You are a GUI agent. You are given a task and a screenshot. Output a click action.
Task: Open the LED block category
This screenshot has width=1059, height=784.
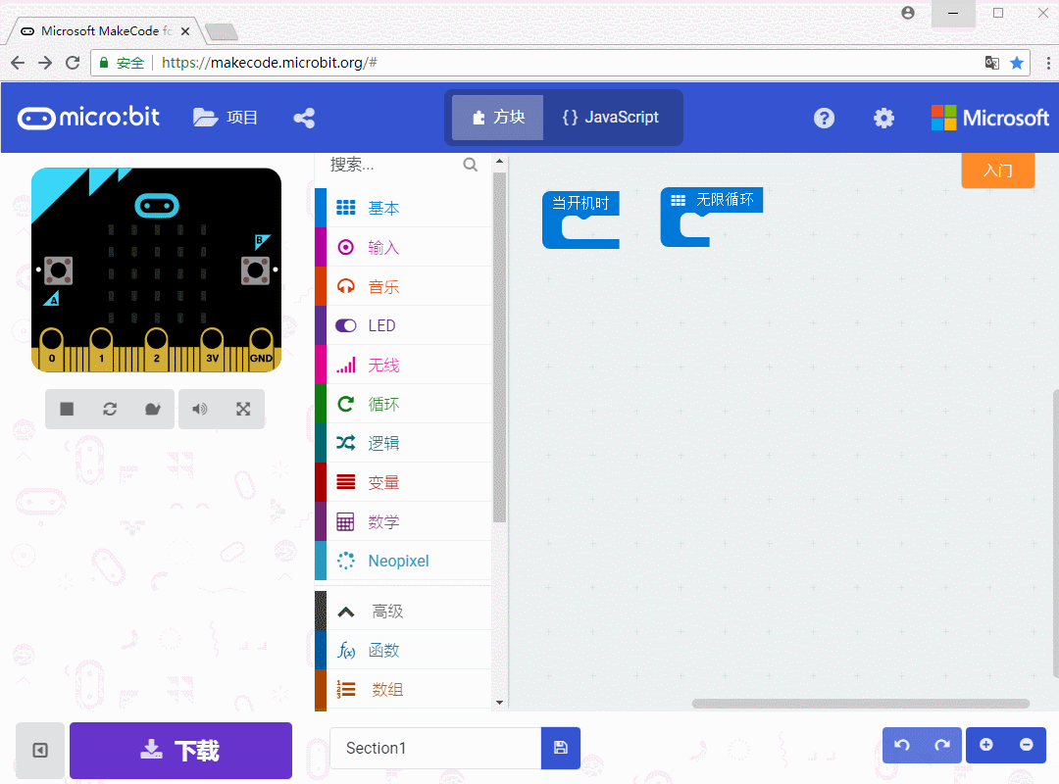(x=404, y=325)
